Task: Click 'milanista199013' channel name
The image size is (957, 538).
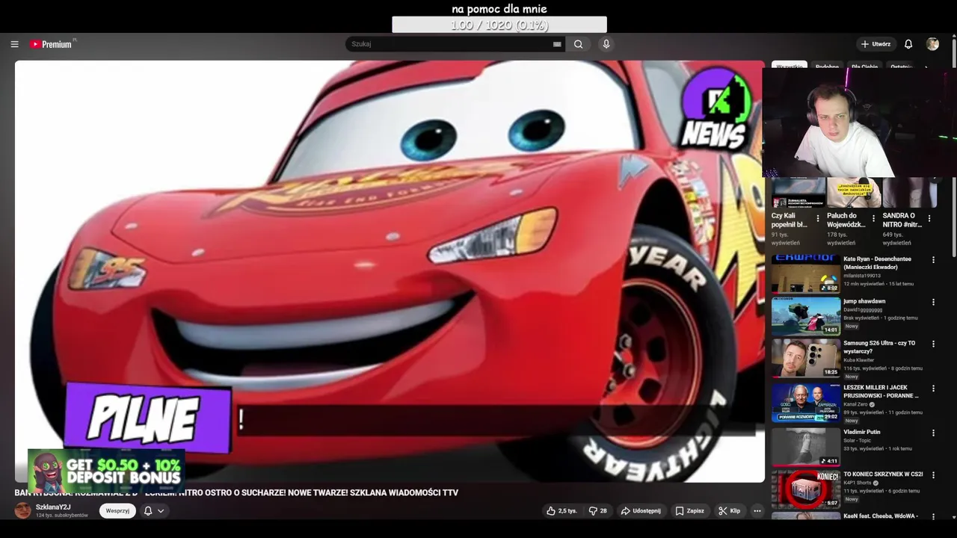Action: [x=862, y=276]
